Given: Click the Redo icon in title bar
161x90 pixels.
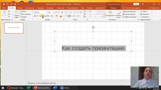Looking at the screenshot, I should tap(11, 4).
